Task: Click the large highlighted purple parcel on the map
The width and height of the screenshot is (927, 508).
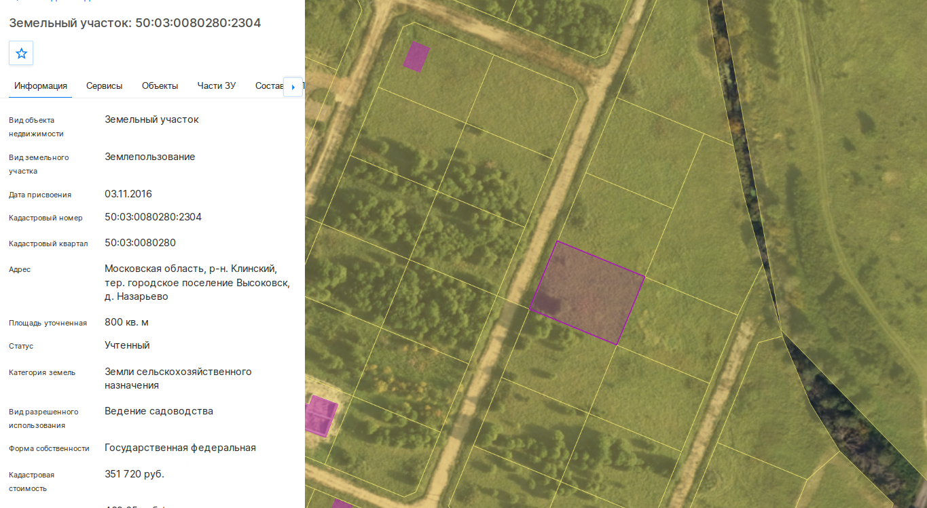Action: click(x=587, y=292)
